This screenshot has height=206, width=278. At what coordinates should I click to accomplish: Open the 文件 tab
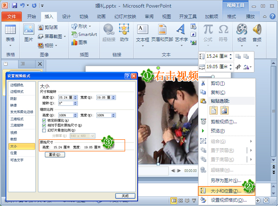(12, 17)
